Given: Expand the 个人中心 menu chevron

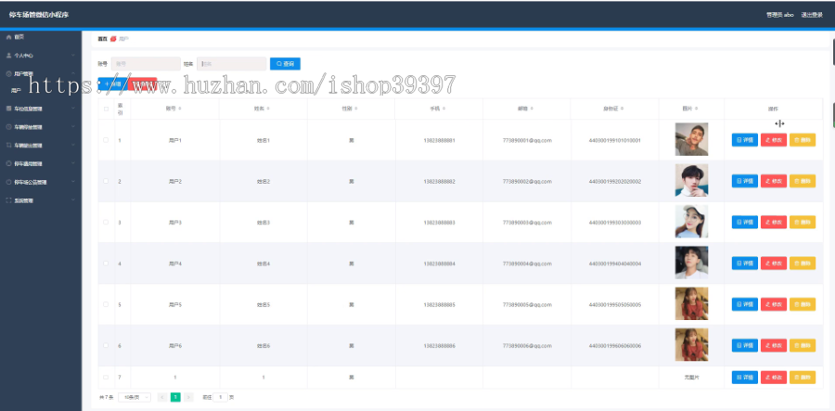Looking at the screenshot, I should point(73,56).
